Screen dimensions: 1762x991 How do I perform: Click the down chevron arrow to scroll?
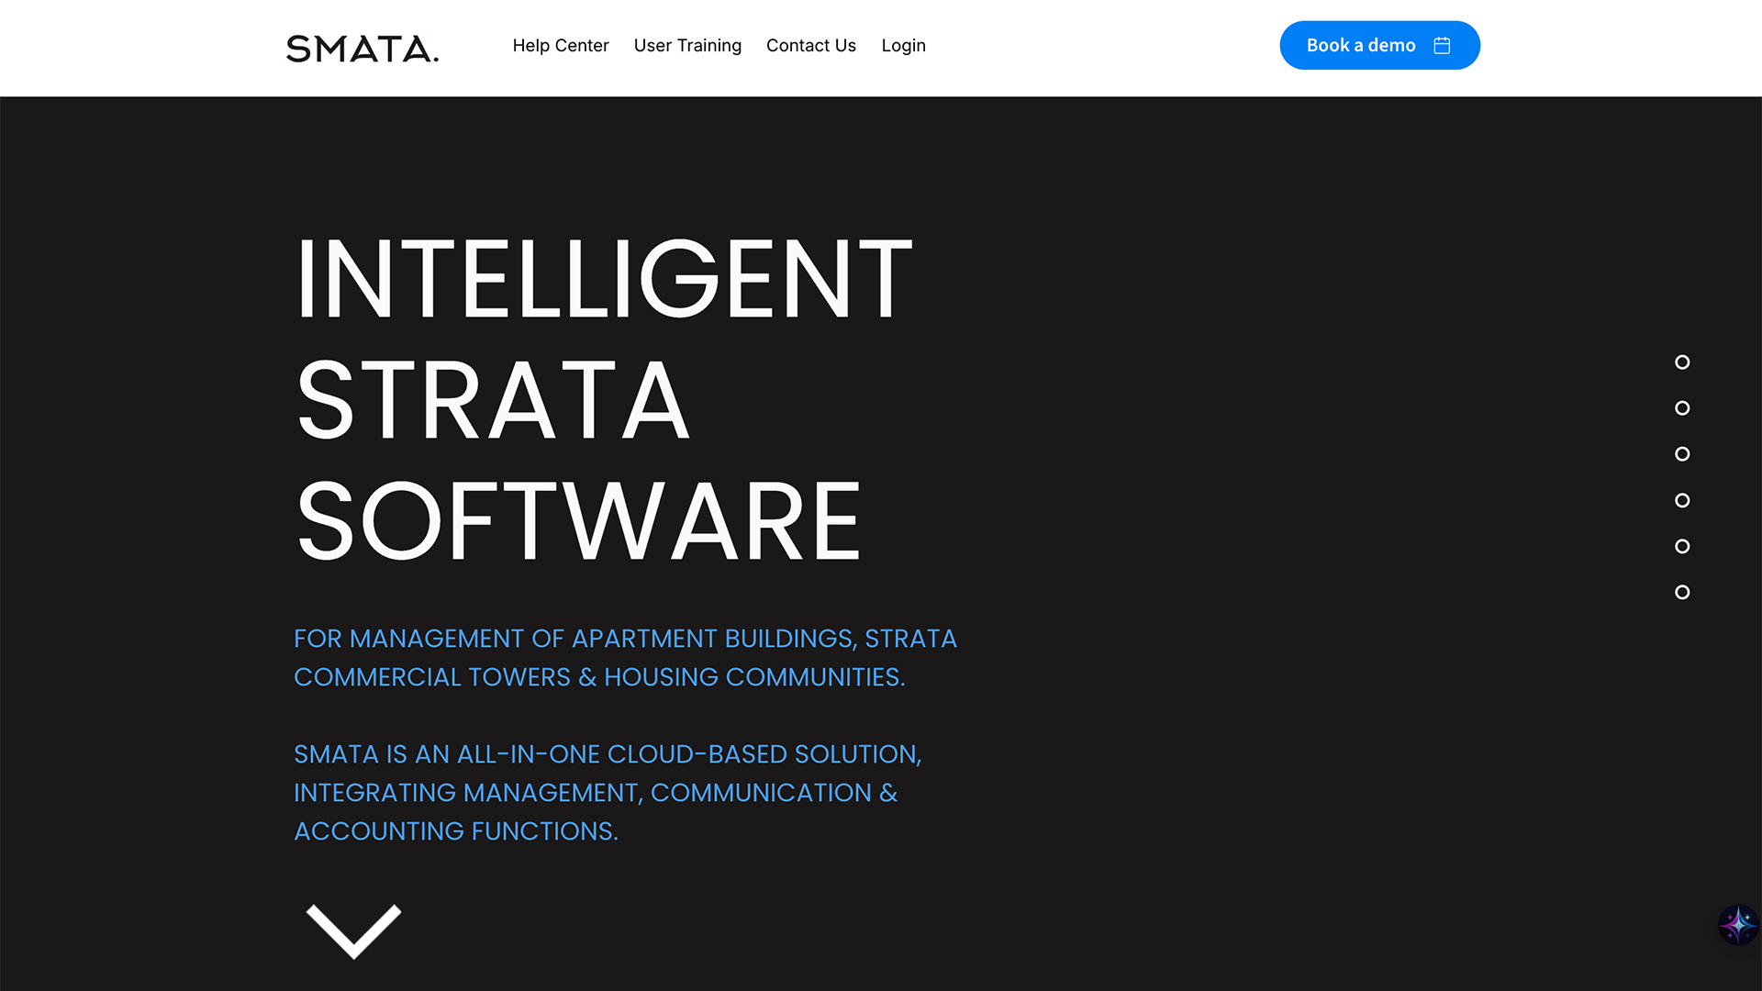pos(353,930)
